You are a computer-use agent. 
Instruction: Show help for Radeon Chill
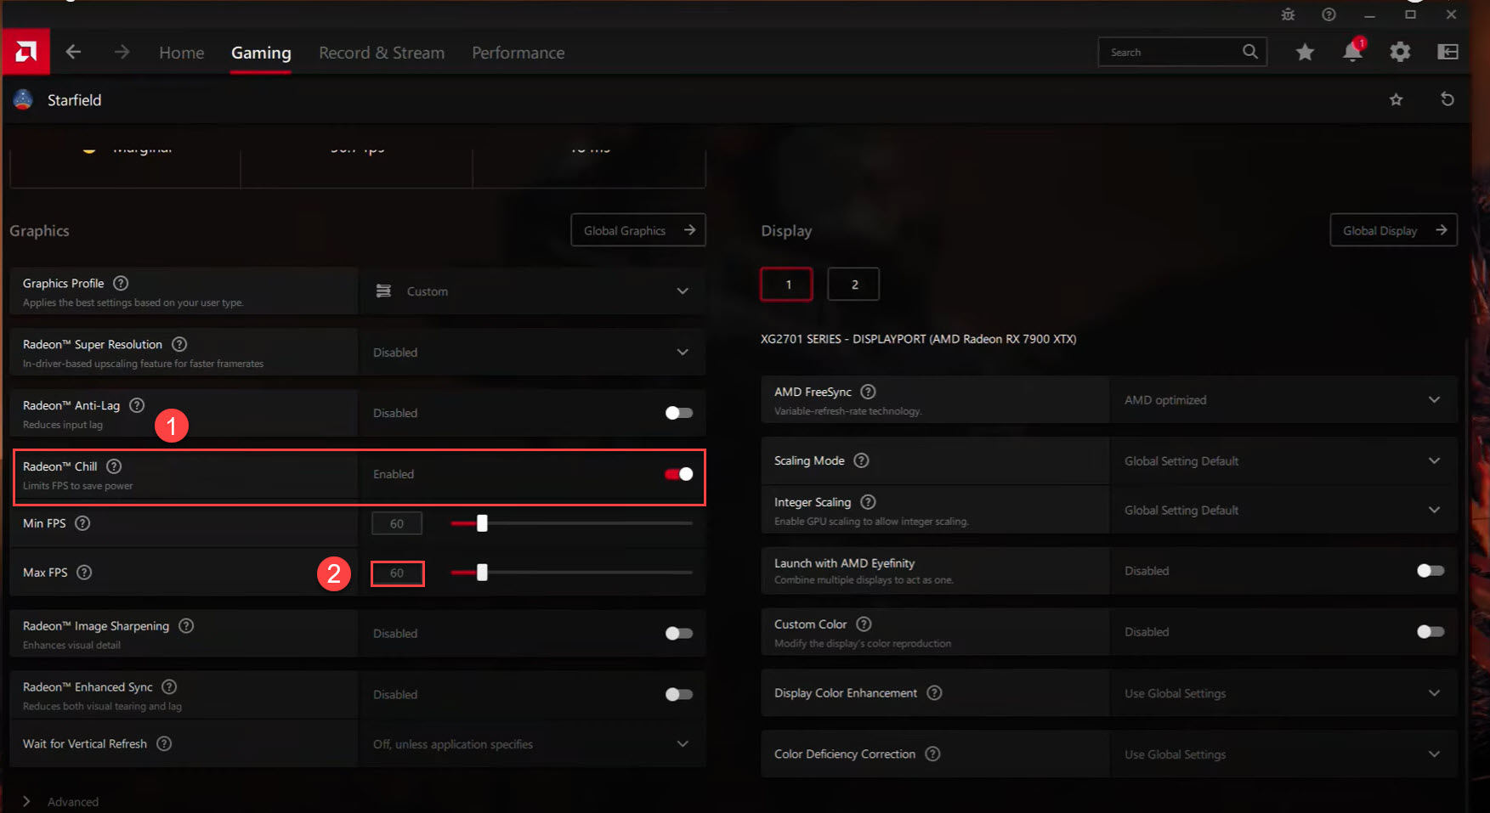pos(114,466)
